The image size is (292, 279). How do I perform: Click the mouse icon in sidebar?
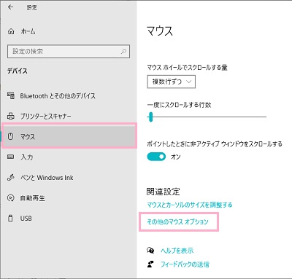10,136
